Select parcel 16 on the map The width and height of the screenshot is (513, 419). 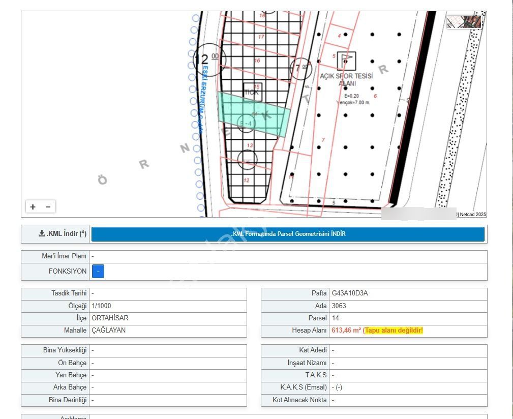click(257, 62)
